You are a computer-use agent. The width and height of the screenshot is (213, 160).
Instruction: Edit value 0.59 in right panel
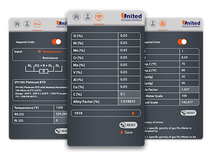[189, 58]
